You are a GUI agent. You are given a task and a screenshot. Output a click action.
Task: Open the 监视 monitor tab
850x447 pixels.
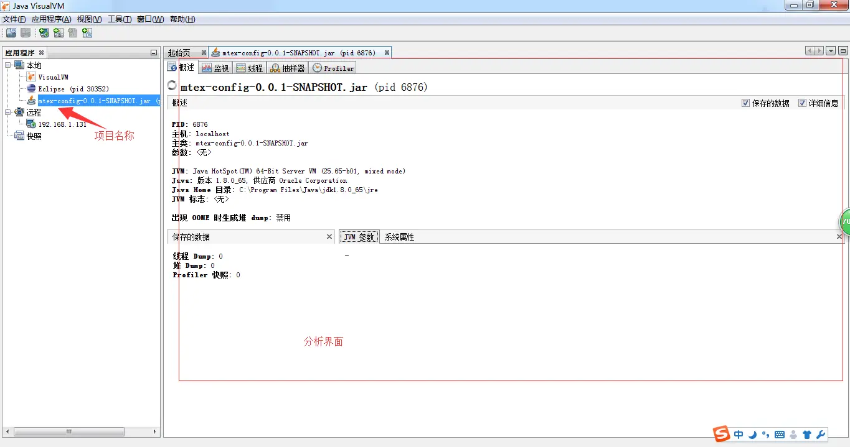pos(215,68)
